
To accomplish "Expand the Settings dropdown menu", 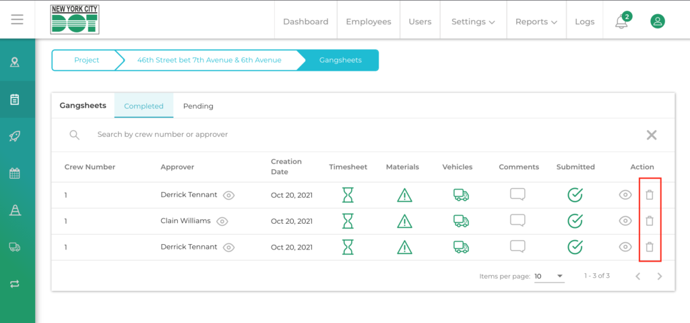I will (x=473, y=22).
